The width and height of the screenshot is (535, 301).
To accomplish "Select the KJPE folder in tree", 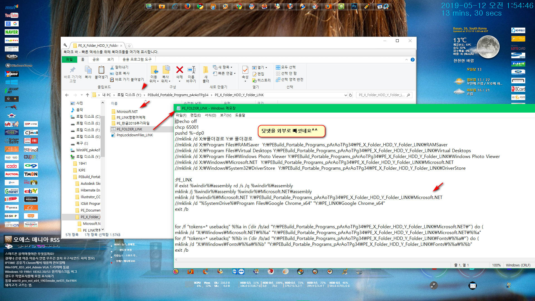I will 79,170.
